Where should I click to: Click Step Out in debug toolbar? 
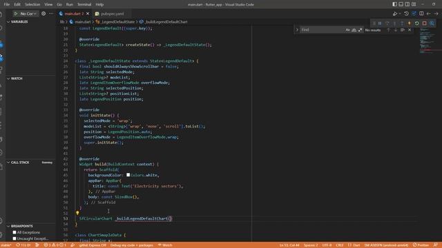[x=402, y=23]
